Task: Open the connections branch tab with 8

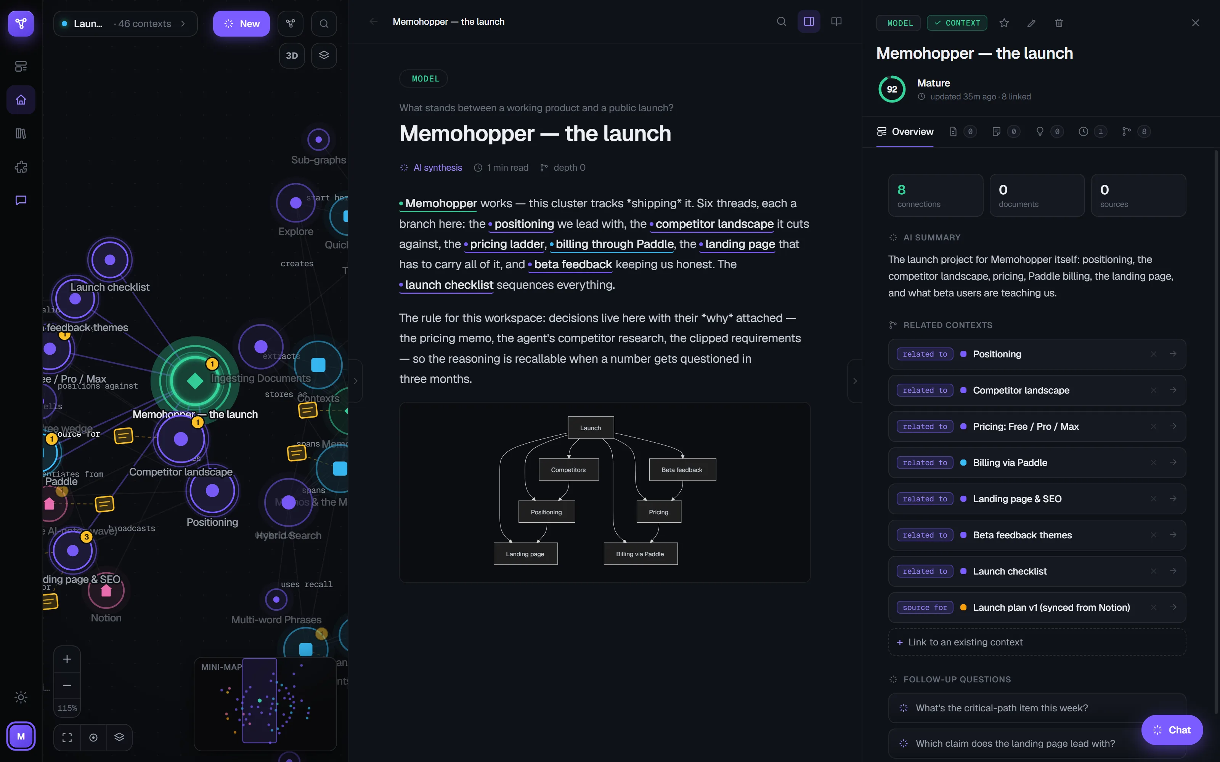Action: click(x=1136, y=131)
